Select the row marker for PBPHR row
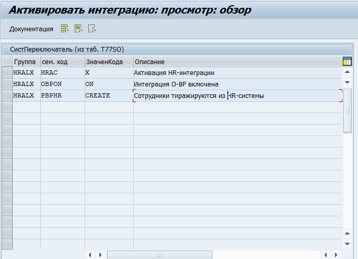 pyautogui.click(x=7, y=95)
